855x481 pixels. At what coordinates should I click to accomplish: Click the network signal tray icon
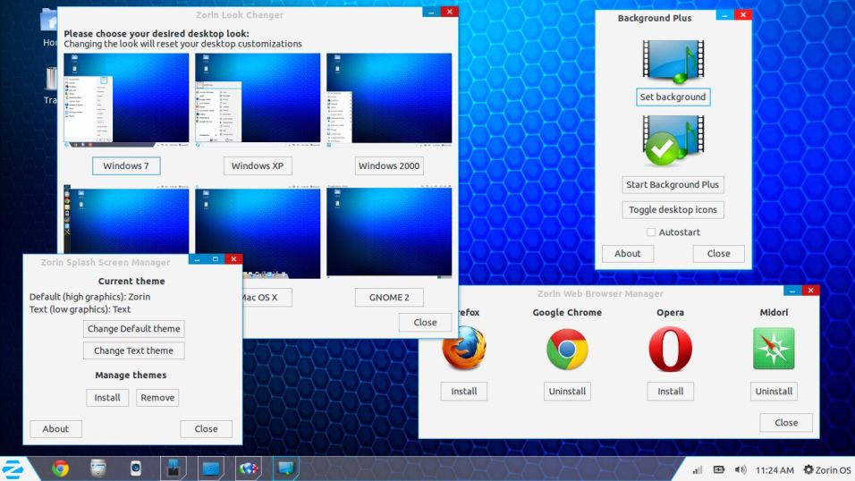(x=698, y=470)
